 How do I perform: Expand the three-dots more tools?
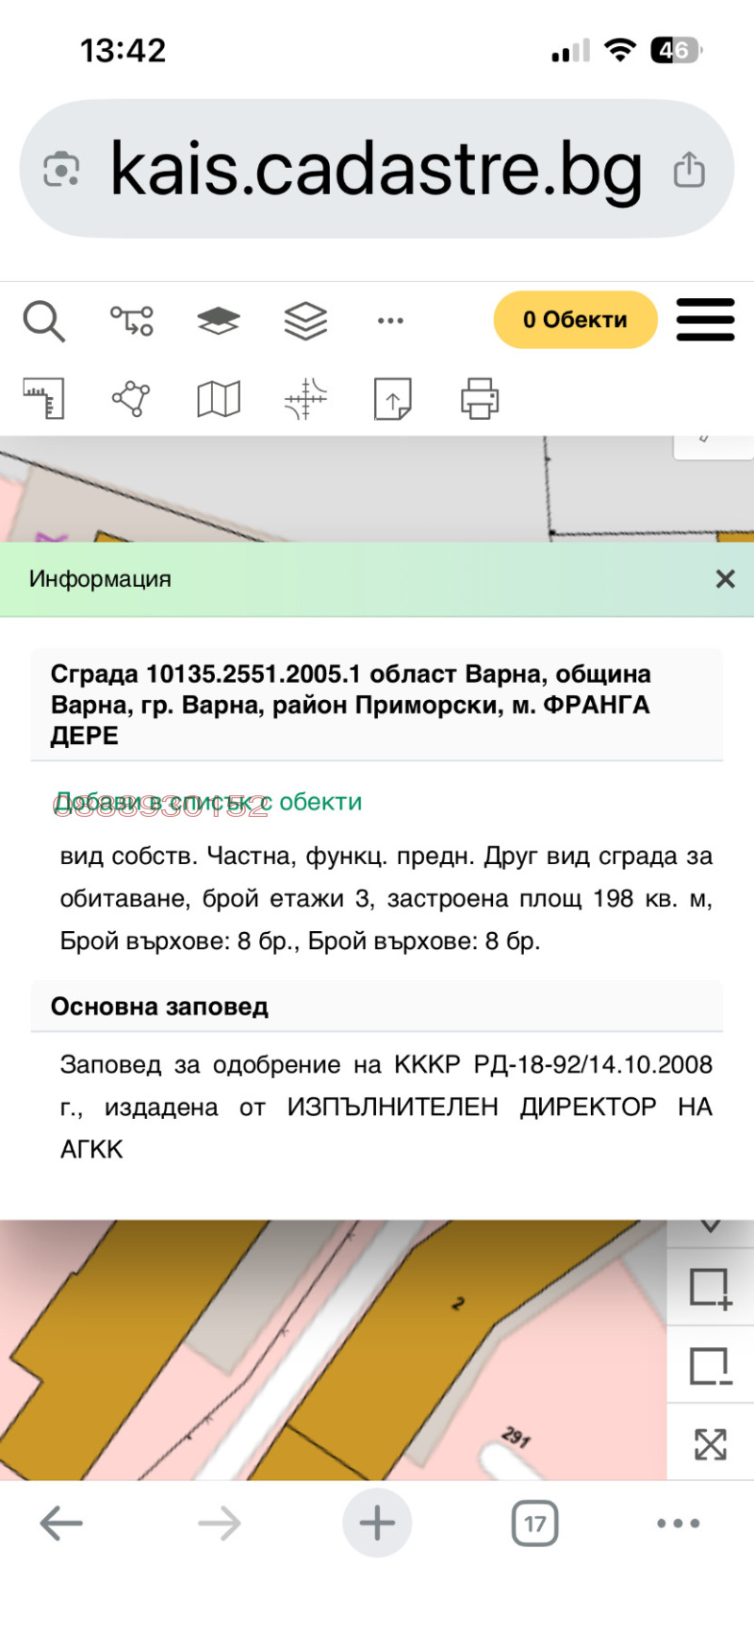pos(390,321)
